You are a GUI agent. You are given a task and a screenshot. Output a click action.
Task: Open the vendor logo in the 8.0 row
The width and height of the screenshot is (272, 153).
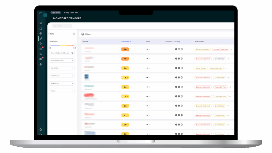(89, 48)
